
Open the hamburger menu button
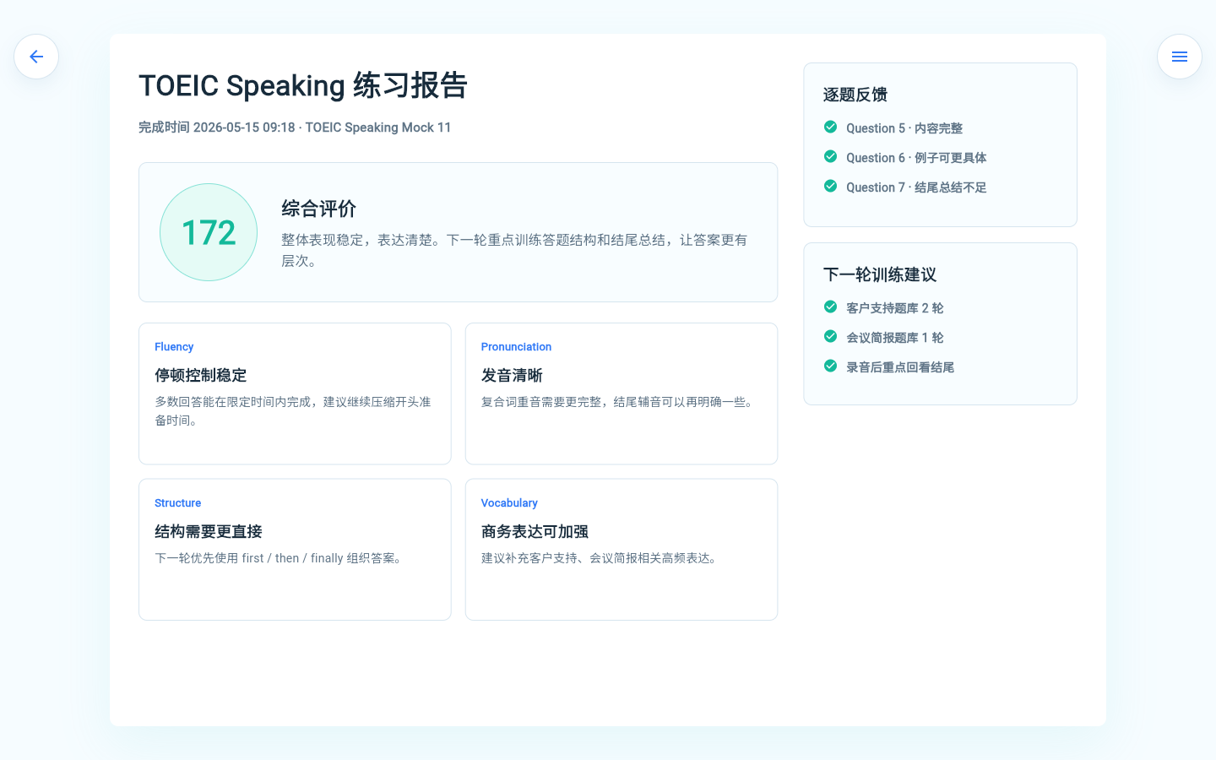click(1180, 57)
